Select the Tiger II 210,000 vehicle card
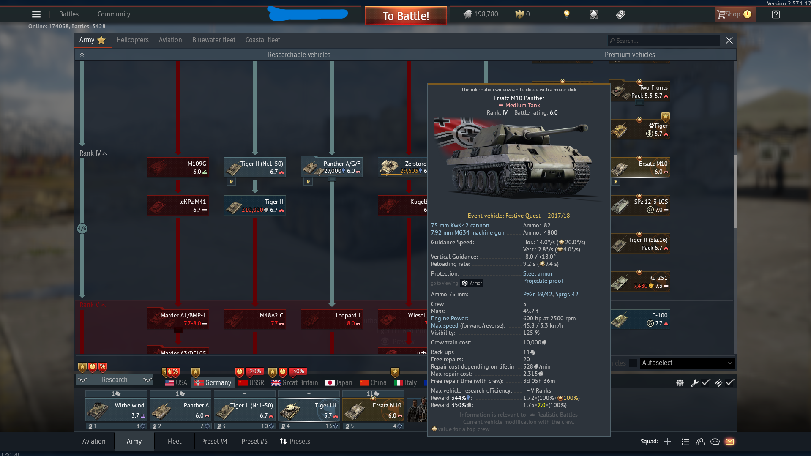Screen dimensions: 811x456 [x=255, y=206]
